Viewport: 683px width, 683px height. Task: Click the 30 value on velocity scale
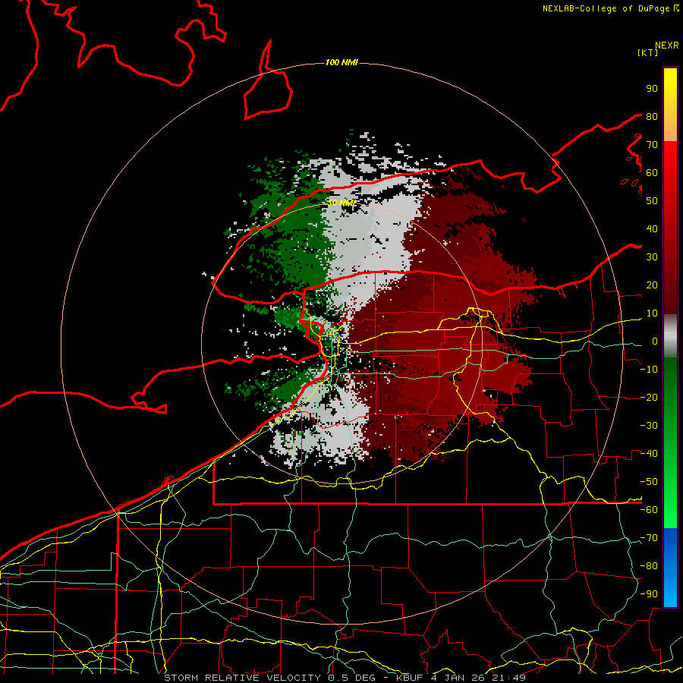tap(652, 257)
